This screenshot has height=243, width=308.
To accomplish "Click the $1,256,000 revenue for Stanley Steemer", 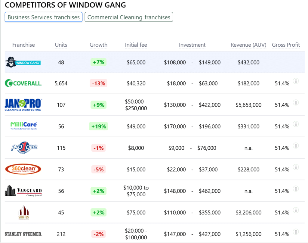I will tap(248, 234).
